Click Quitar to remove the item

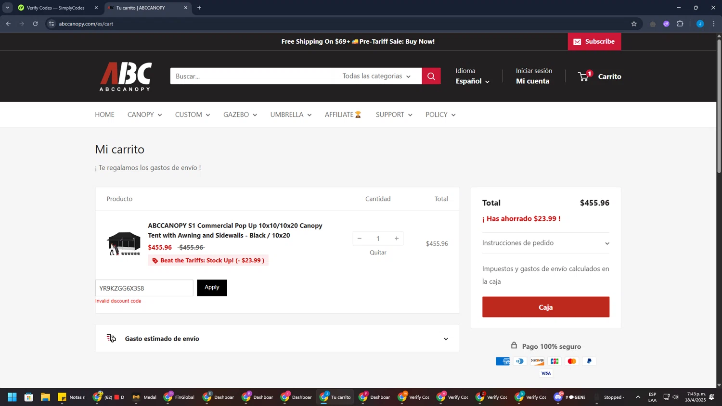pyautogui.click(x=378, y=253)
